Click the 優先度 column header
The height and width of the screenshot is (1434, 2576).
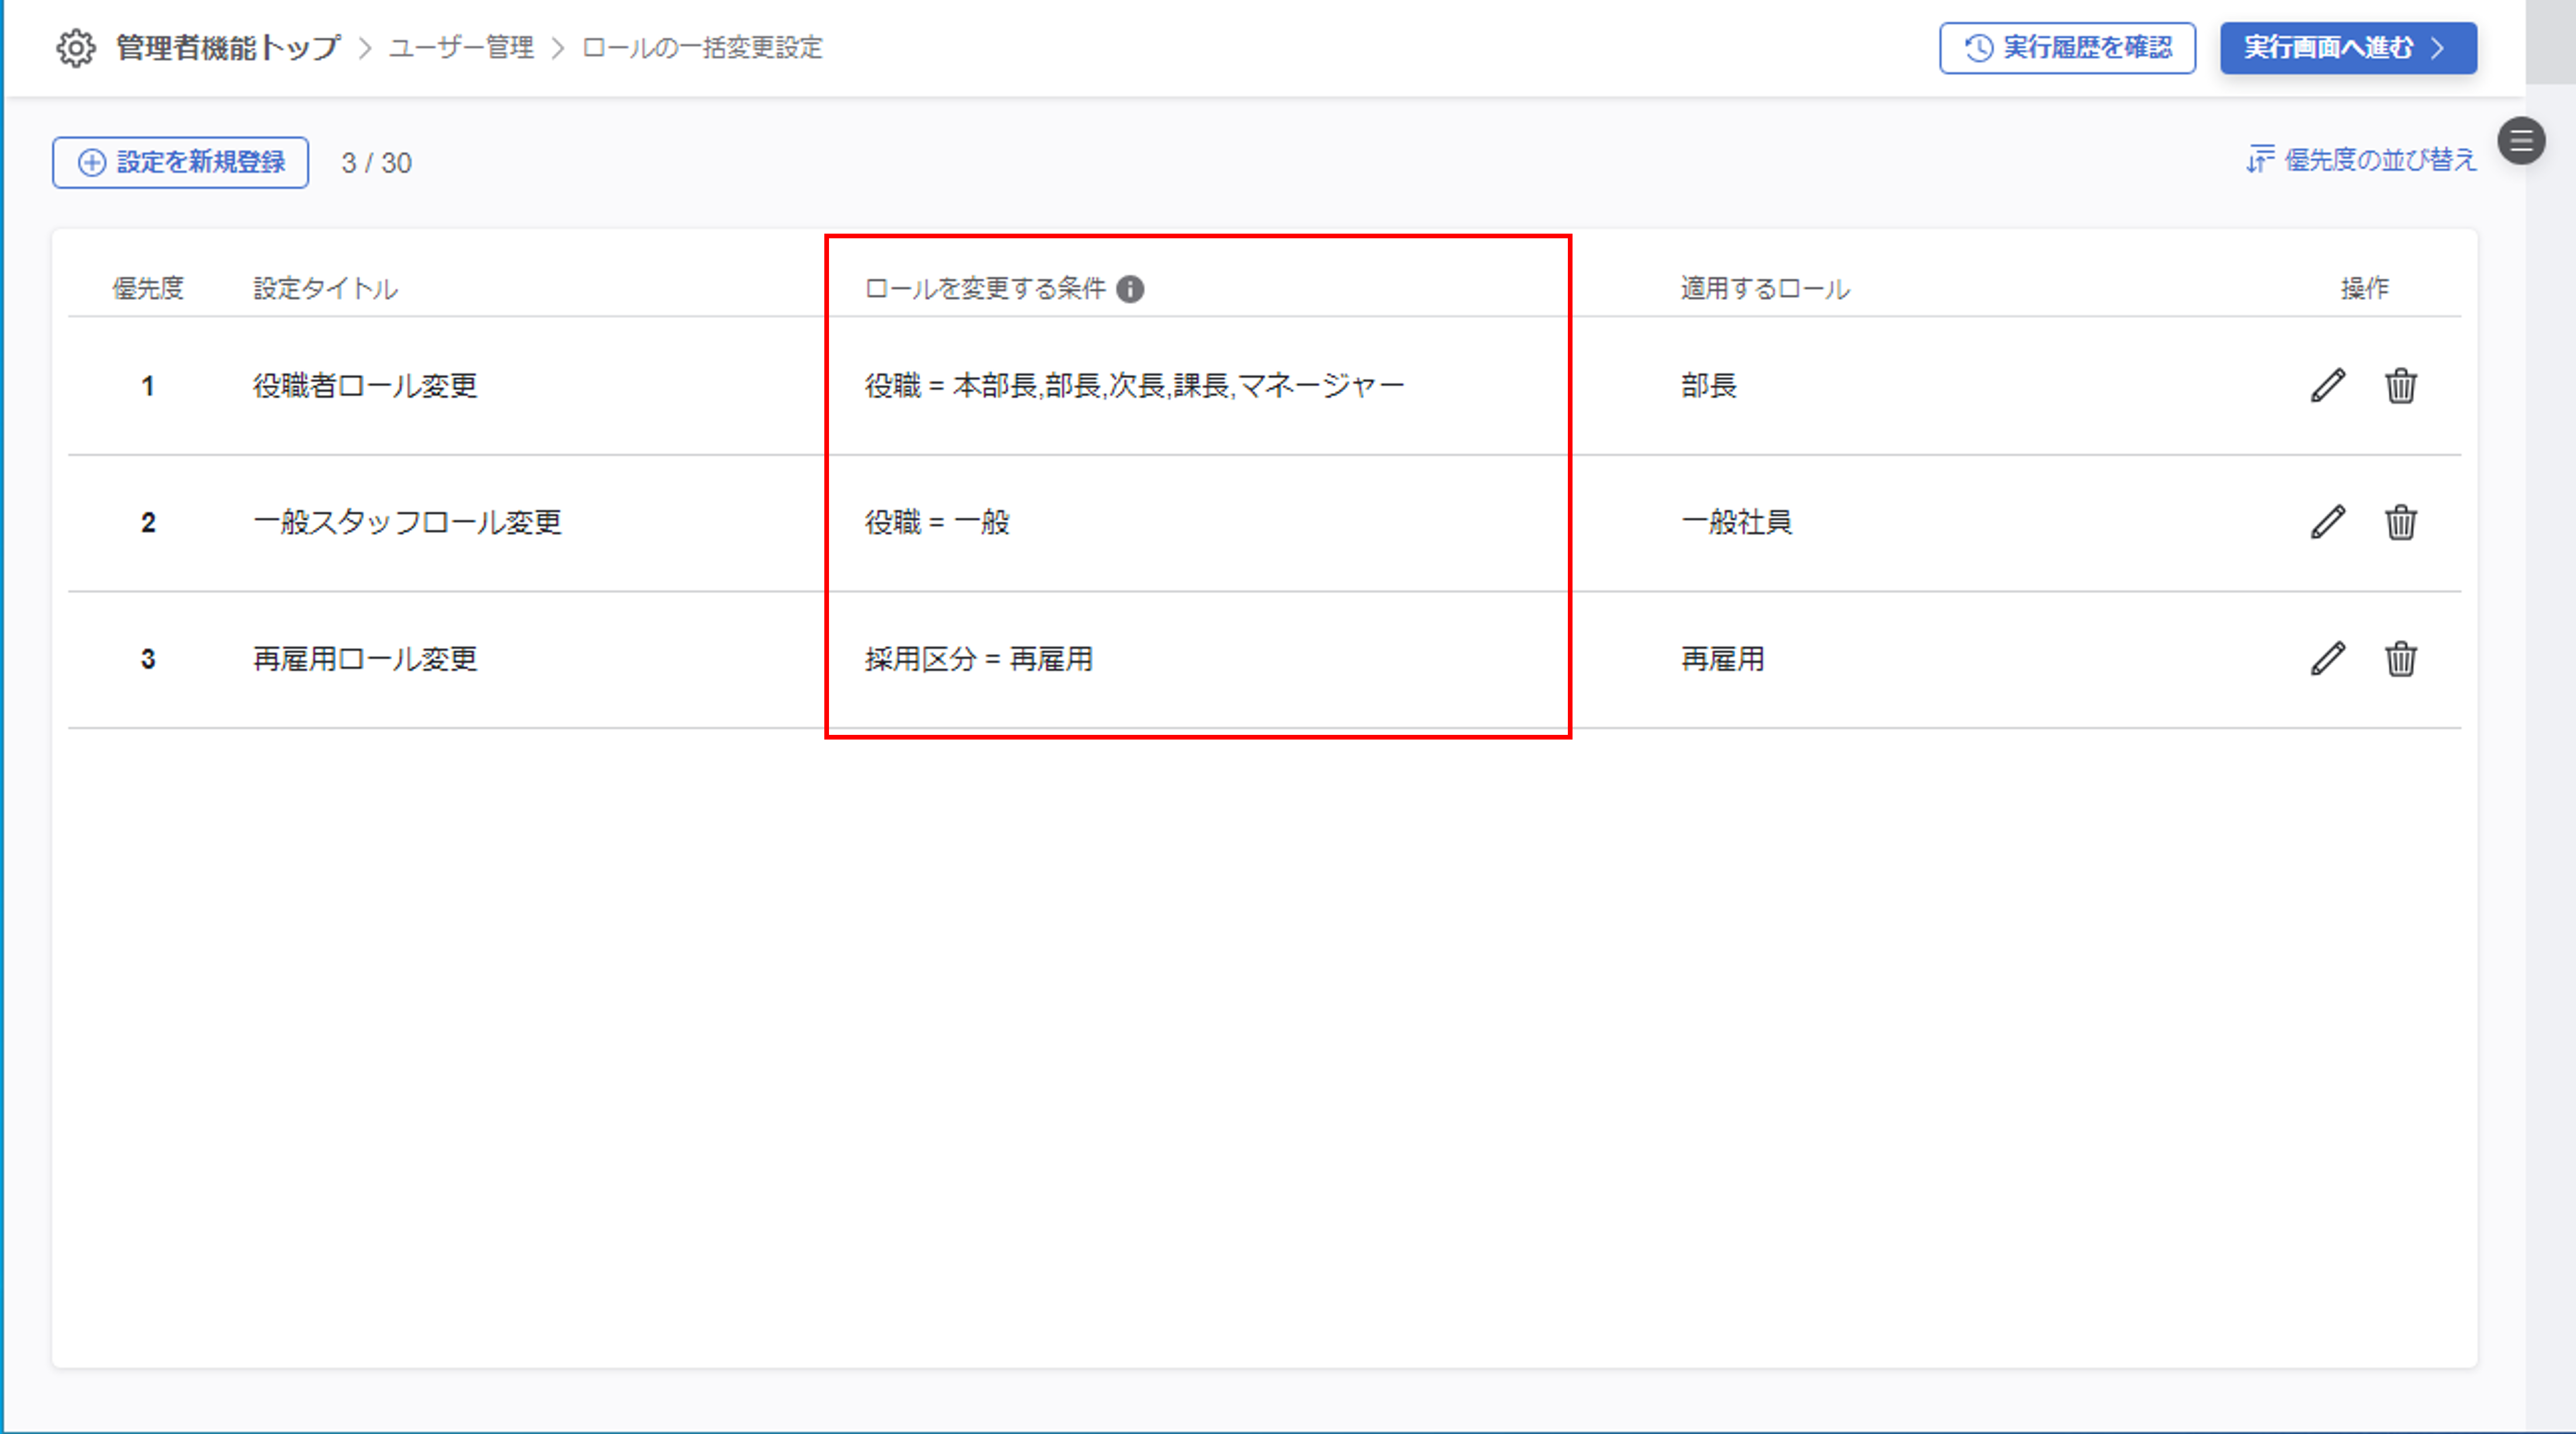click(x=148, y=289)
